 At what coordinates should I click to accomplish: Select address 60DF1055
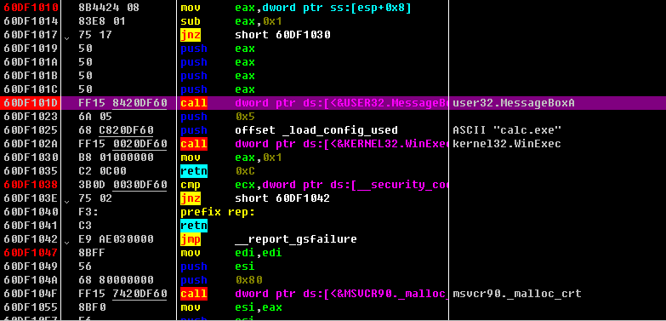point(31,307)
